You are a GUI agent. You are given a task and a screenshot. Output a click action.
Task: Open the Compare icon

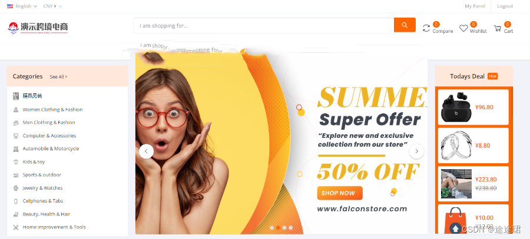[426, 28]
